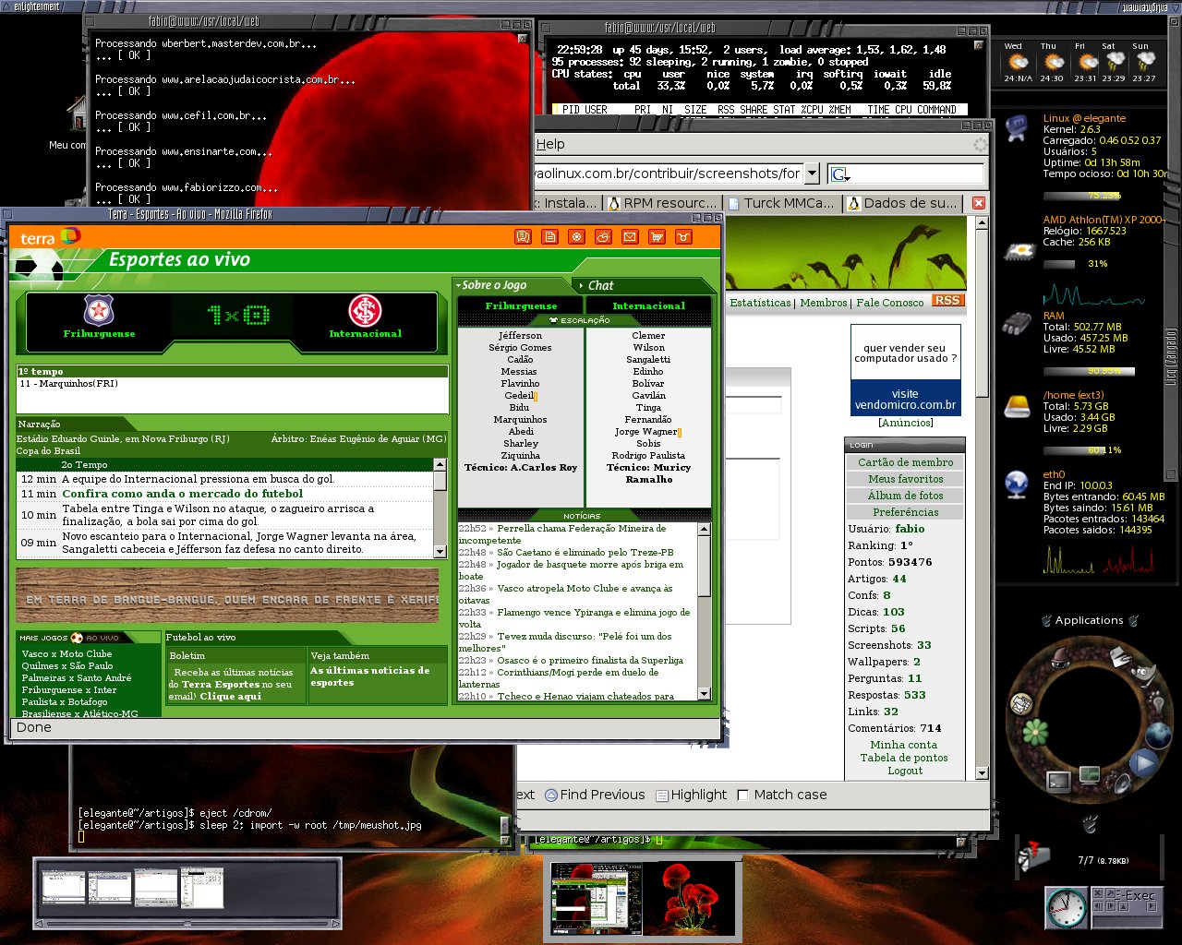This screenshot has width=1182, height=945.
Task: Click the narration list scrollbar down arrow
Action: [x=440, y=551]
